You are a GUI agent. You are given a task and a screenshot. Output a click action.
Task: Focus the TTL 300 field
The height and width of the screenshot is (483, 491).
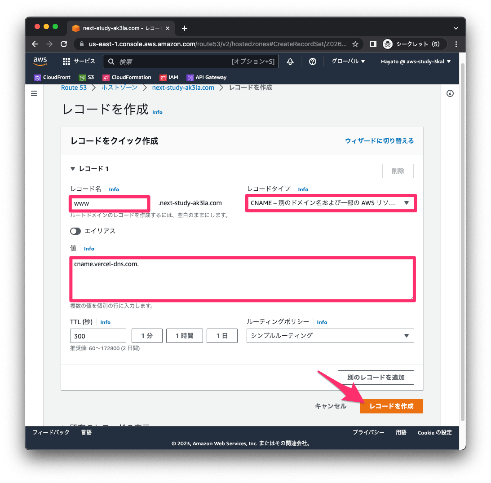(x=98, y=336)
